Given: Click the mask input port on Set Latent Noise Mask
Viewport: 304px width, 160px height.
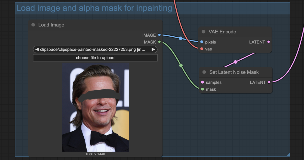Looking at the screenshot, I should 202,89.
